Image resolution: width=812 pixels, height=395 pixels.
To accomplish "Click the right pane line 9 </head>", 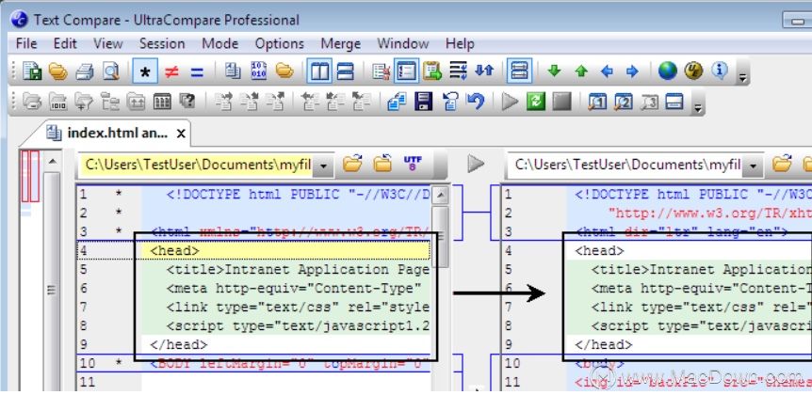I will tap(603, 345).
